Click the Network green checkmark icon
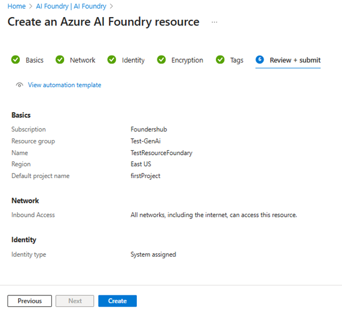Screen dimensions: 342x309 (x=60, y=60)
